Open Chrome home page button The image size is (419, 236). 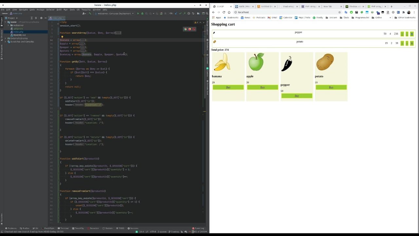229,12
